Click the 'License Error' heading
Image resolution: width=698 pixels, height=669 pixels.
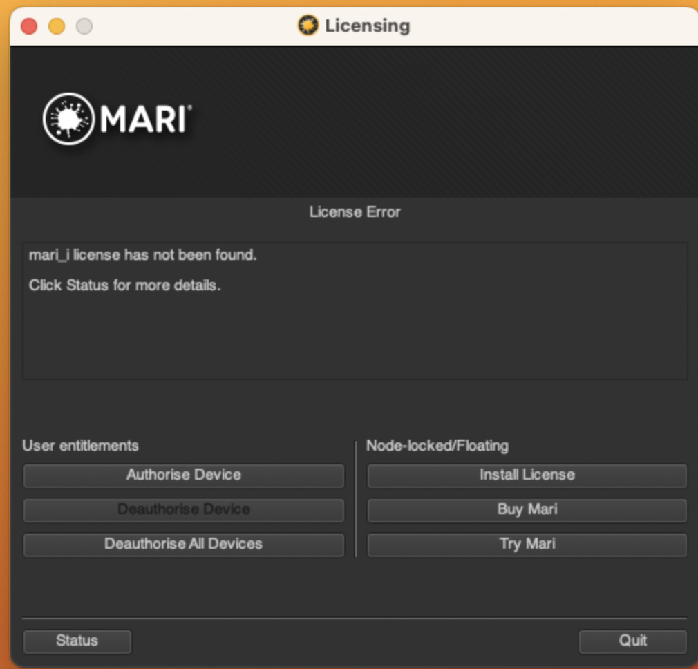click(x=355, y=212)
